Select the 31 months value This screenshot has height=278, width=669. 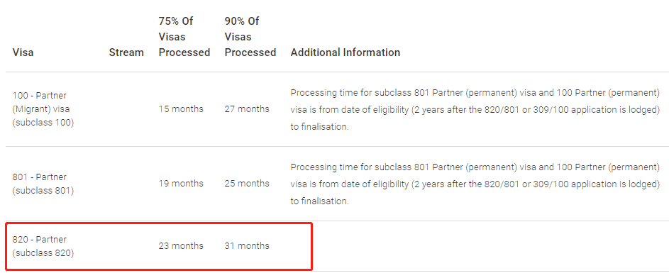click(x=247, y=246)
